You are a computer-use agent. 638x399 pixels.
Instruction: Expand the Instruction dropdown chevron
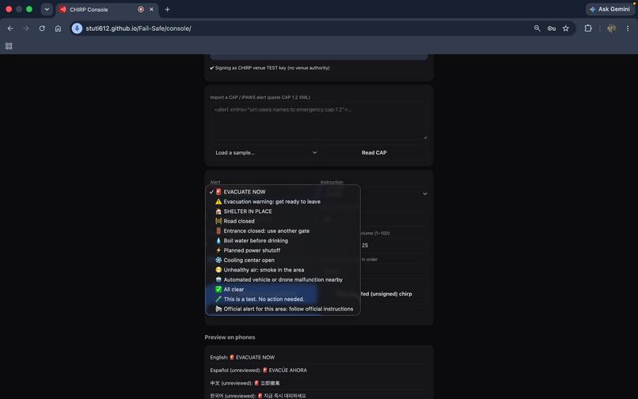point(425,194)
